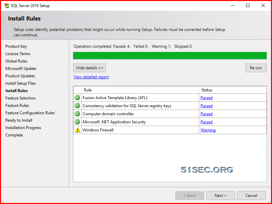
Task: Select Computer domain controller rule text
Action: pos(108,114)
